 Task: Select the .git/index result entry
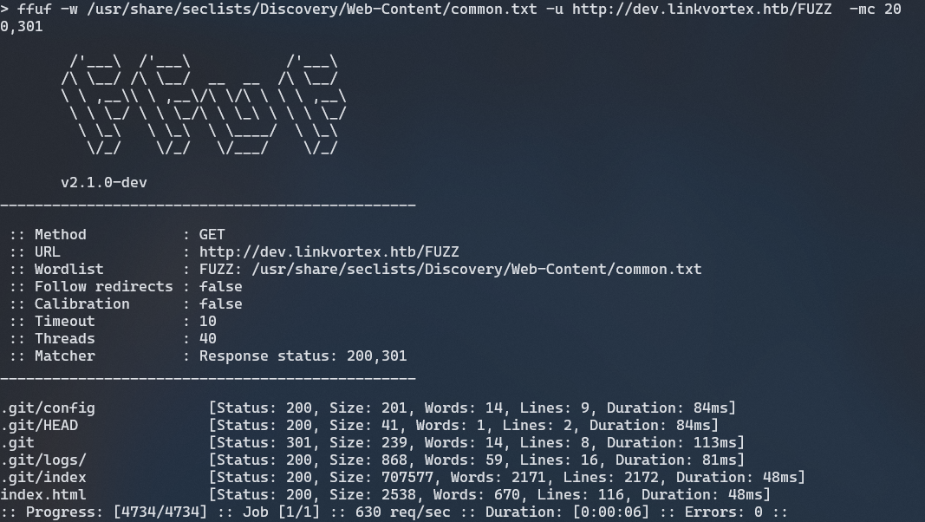coord(43,478)
